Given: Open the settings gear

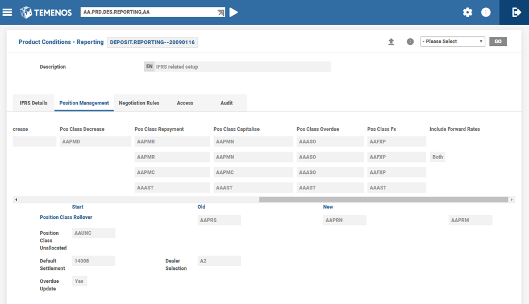Looking at the screenshot, I should (x=467, y=12).
